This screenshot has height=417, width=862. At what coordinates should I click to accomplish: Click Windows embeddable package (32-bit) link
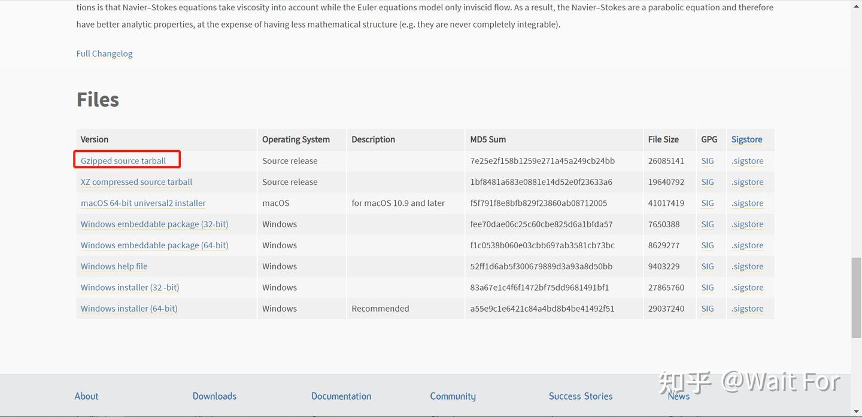click(154, 224)
